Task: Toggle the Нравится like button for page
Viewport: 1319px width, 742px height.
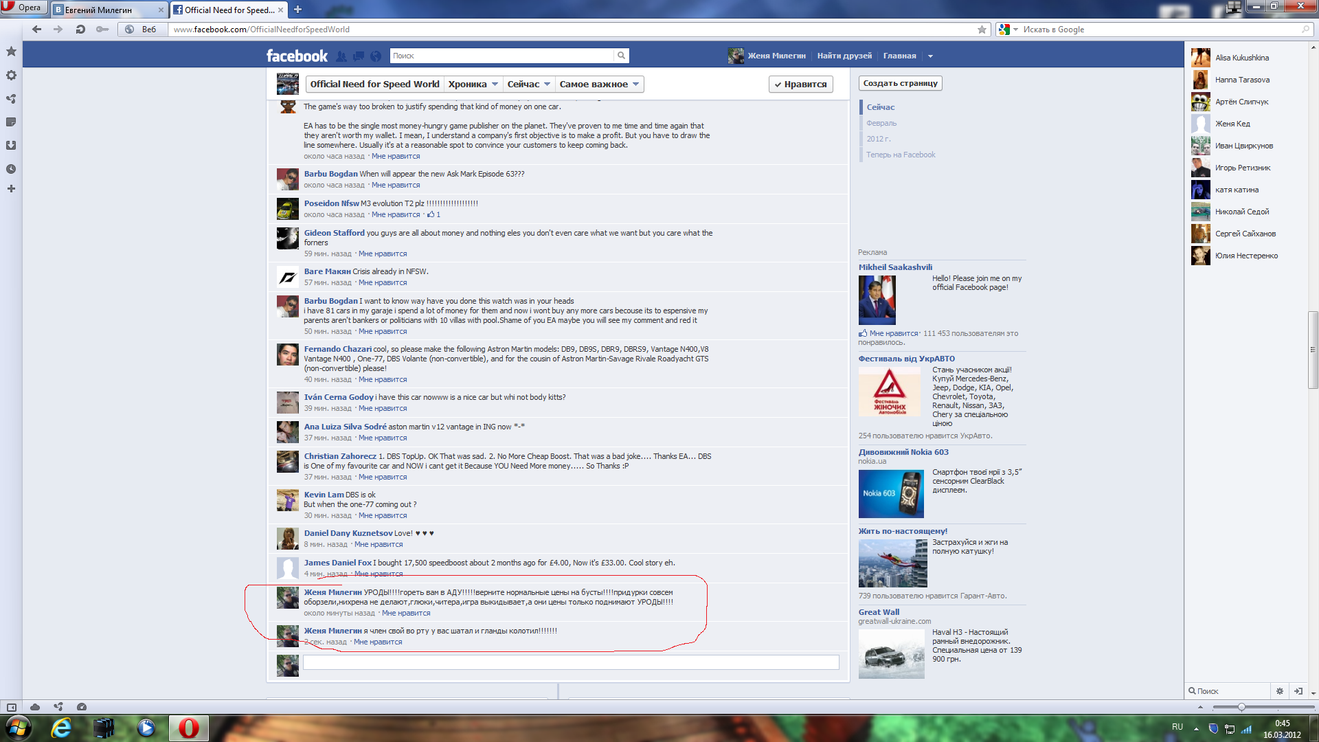Action: pyautogui.click(x=800, y=85)
